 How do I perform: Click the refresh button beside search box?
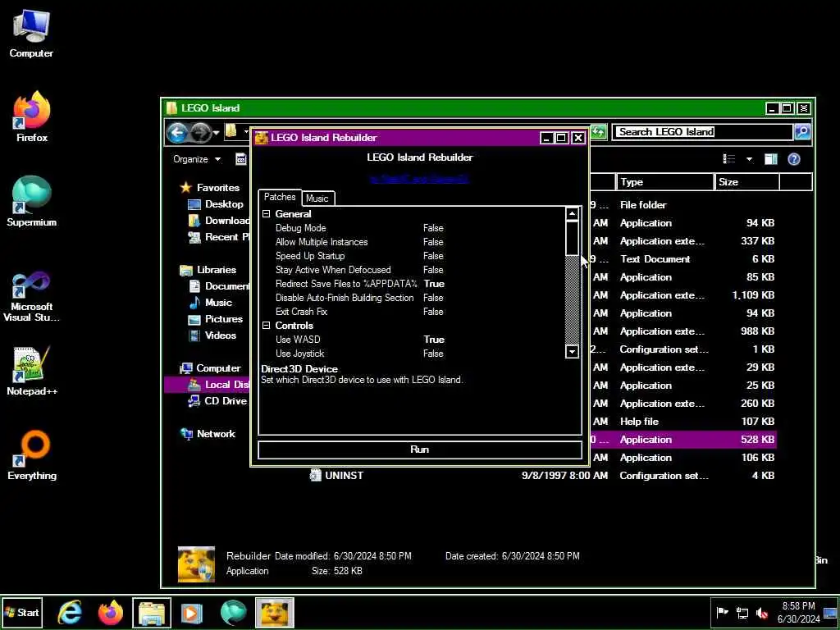point(599,131)
